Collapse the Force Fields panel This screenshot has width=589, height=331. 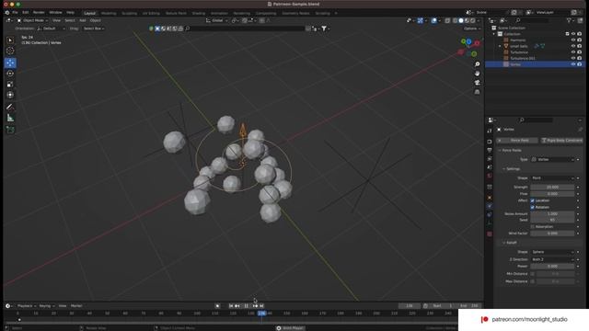pos(500,150)
